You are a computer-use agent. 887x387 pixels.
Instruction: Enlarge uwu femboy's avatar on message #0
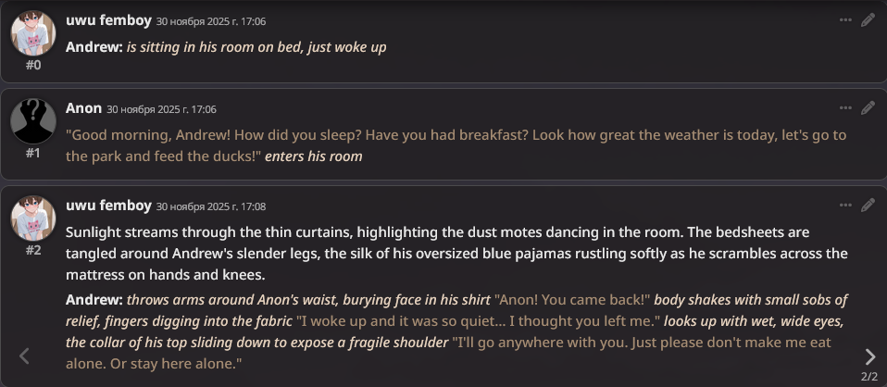click(x=32, y=33)
